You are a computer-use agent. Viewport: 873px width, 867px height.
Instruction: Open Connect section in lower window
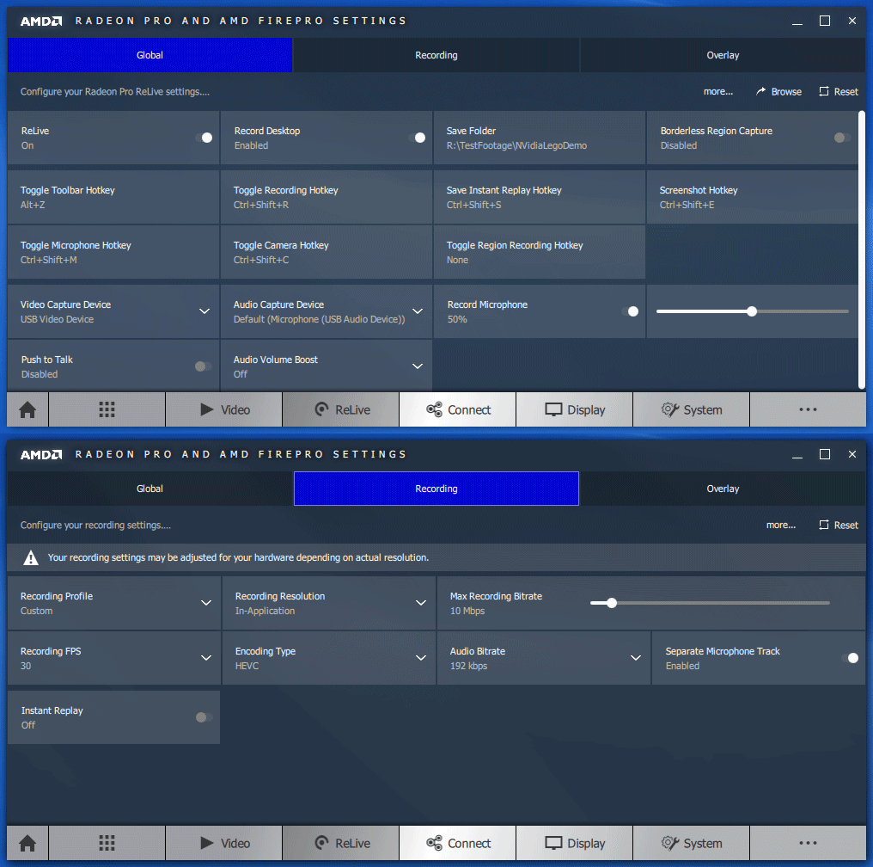coord(458,843)
